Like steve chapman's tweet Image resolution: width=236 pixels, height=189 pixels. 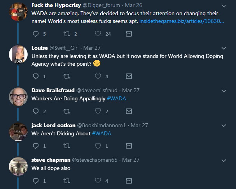(x=98, y=181)
